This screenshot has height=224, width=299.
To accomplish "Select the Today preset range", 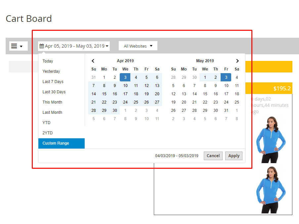I will pos(48,61).
